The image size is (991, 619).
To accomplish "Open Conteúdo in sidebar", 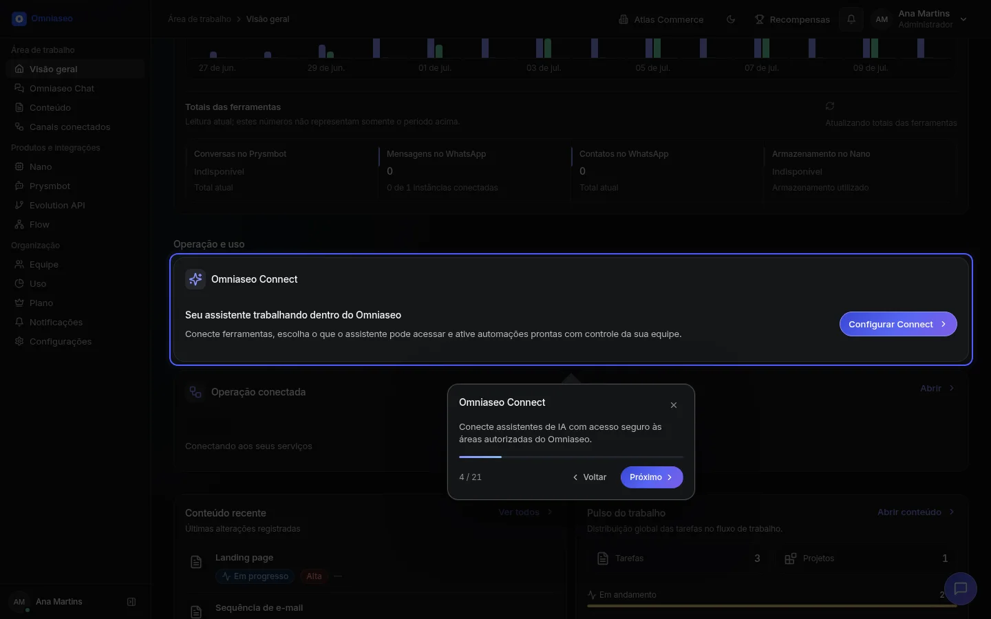I will pyautogui.click(x=75, y=107).
